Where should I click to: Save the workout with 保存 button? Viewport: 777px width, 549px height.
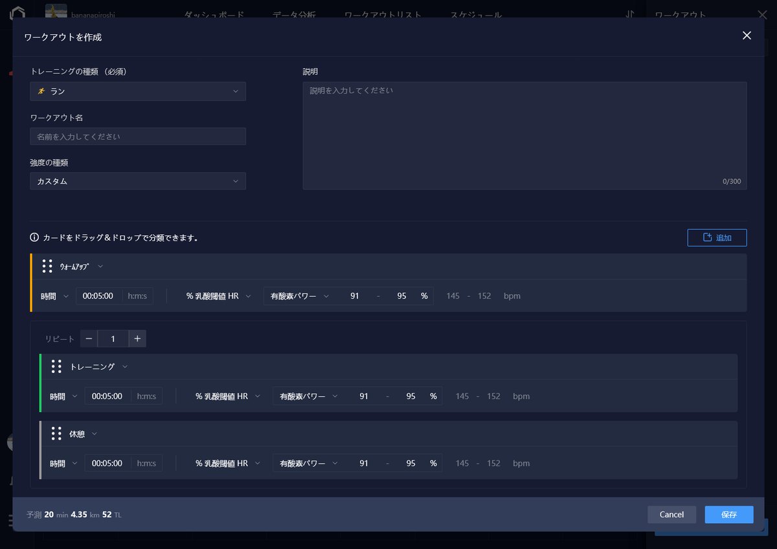click(x=729, y=515)
